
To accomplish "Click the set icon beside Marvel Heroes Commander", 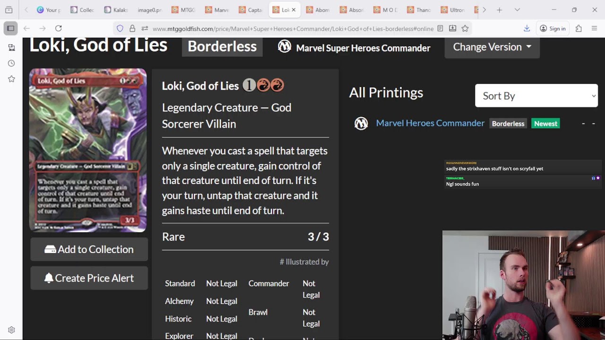I will tap(361, 124).
